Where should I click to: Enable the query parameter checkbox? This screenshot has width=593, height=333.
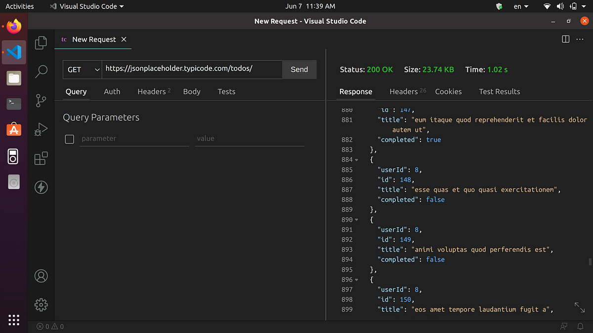pyautogui.click(x=70, y=139)
